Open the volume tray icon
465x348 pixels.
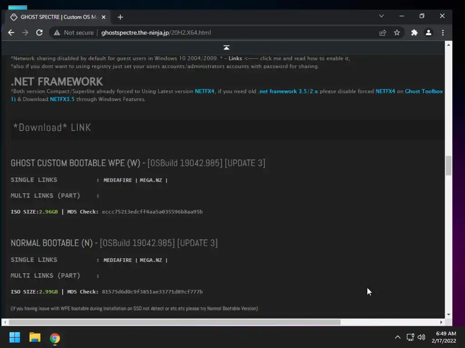coord(421,337)
